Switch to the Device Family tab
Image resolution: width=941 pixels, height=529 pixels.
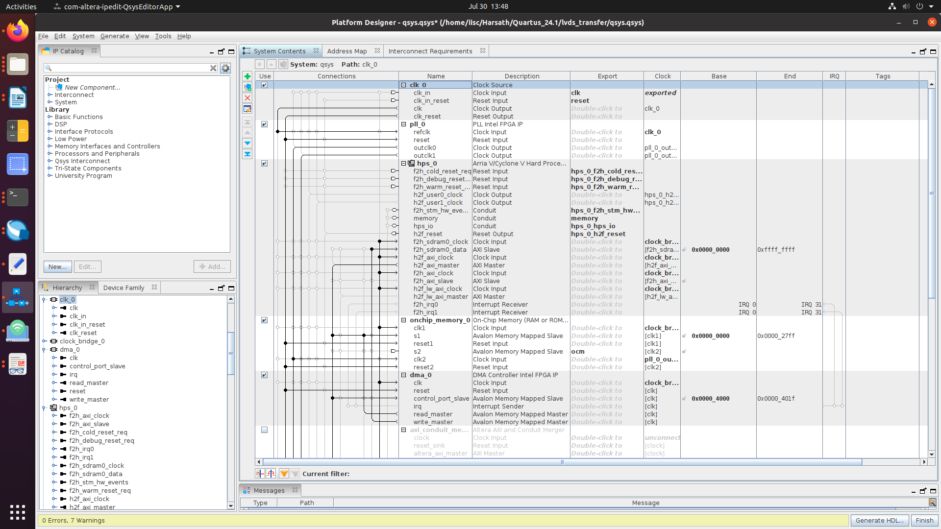pos(124,288)
